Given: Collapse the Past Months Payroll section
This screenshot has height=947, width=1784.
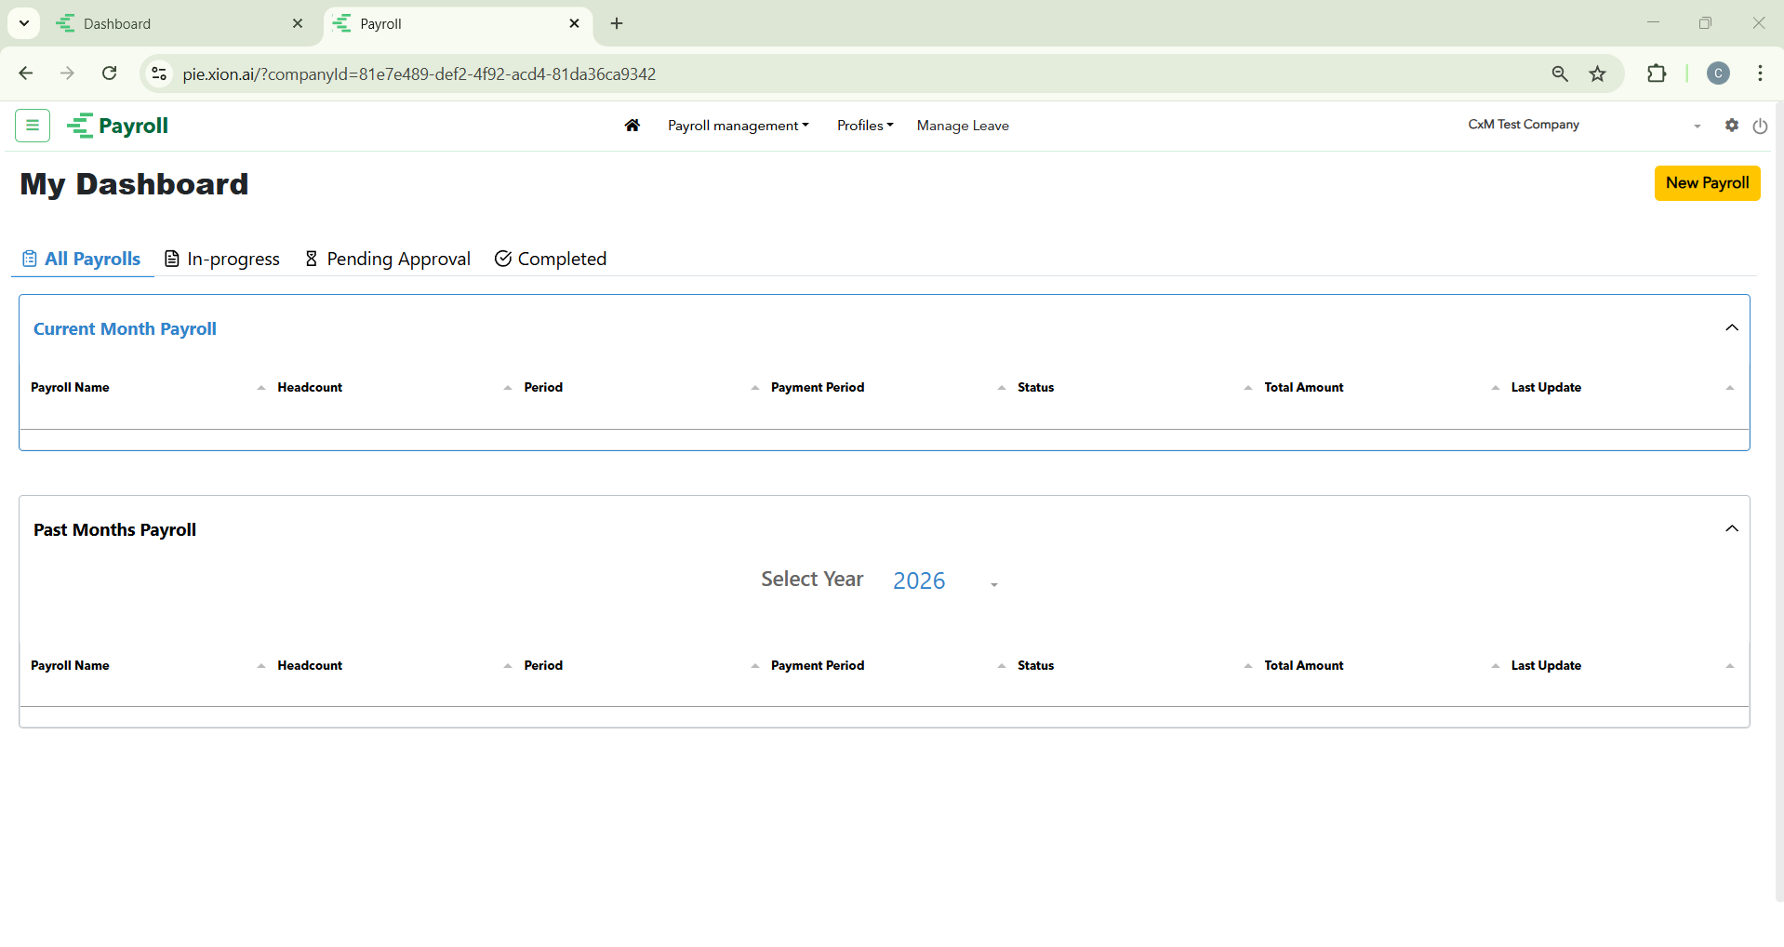Looking at the screenshot, I should click(1731, 528).
